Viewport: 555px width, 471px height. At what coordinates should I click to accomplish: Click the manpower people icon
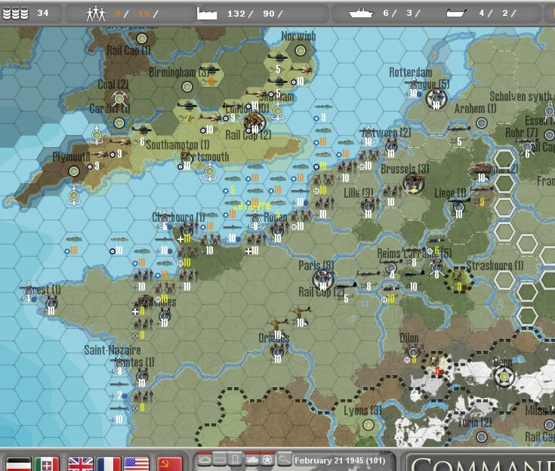pos(97,13)
